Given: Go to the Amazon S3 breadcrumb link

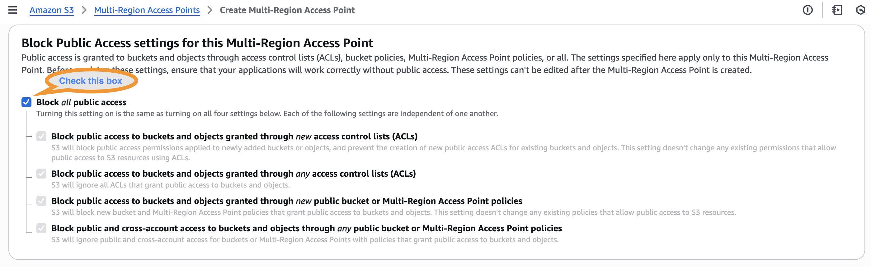Looking at the screenshot, I should point(51,10).
